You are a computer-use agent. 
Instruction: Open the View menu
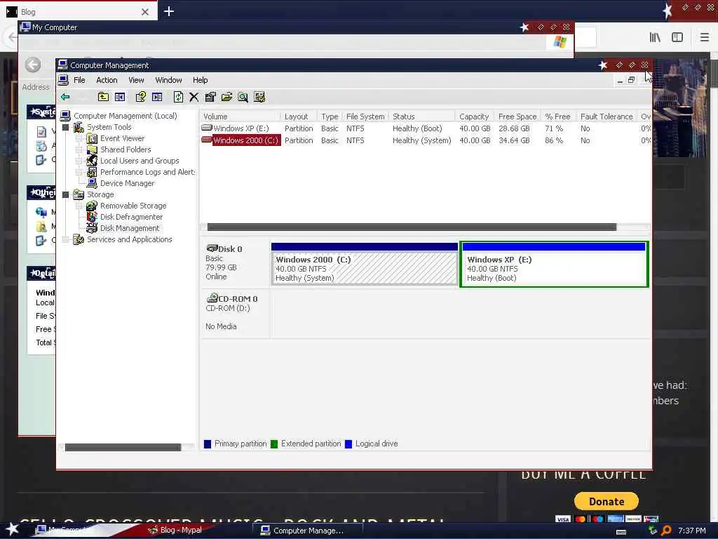tap(136, 80)
